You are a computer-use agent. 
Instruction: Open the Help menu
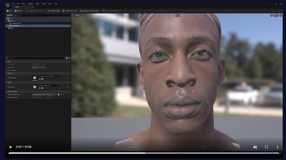55,3
